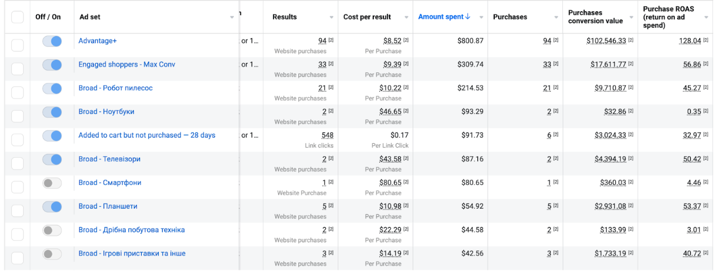Open the Cost per result column dropdown
The image size is (720, 275).
[x=406, y=17]
